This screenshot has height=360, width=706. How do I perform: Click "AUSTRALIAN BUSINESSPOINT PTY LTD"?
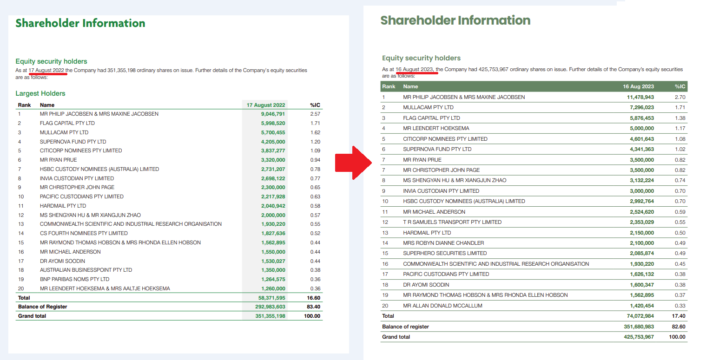(86, 270)
